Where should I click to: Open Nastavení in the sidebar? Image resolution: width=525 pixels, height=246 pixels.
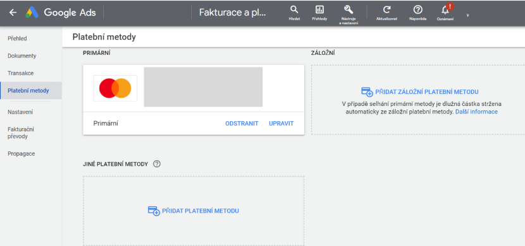20,112
